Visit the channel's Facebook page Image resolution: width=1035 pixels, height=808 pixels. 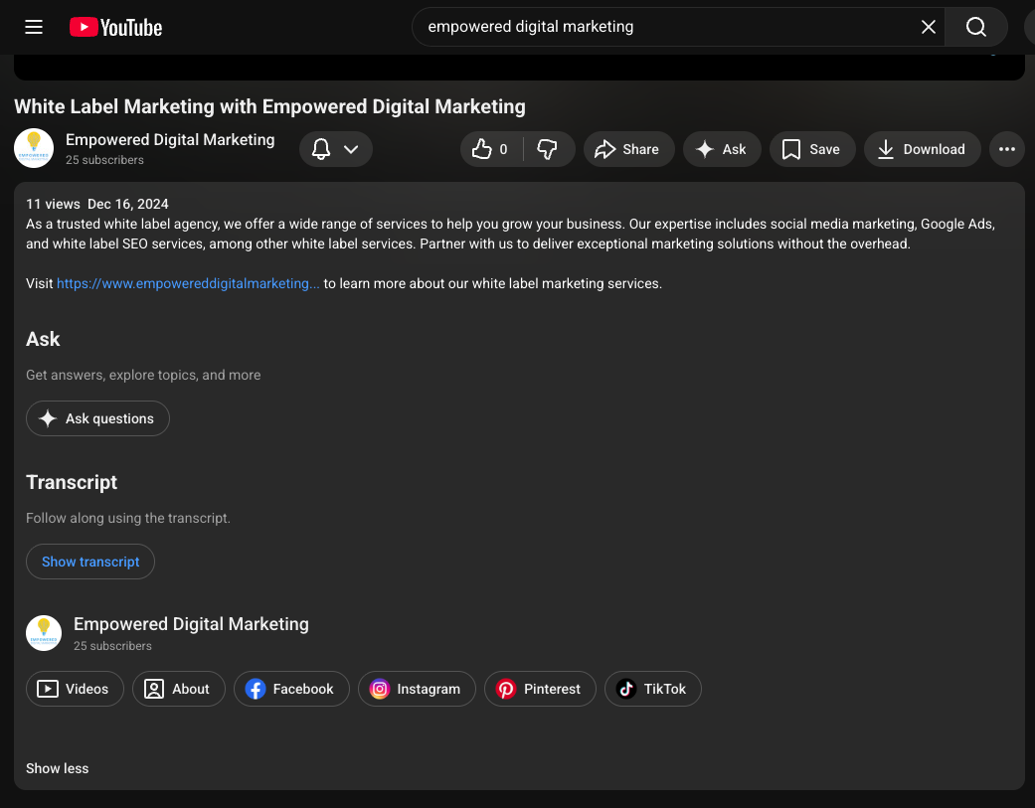tap(290, 688)
